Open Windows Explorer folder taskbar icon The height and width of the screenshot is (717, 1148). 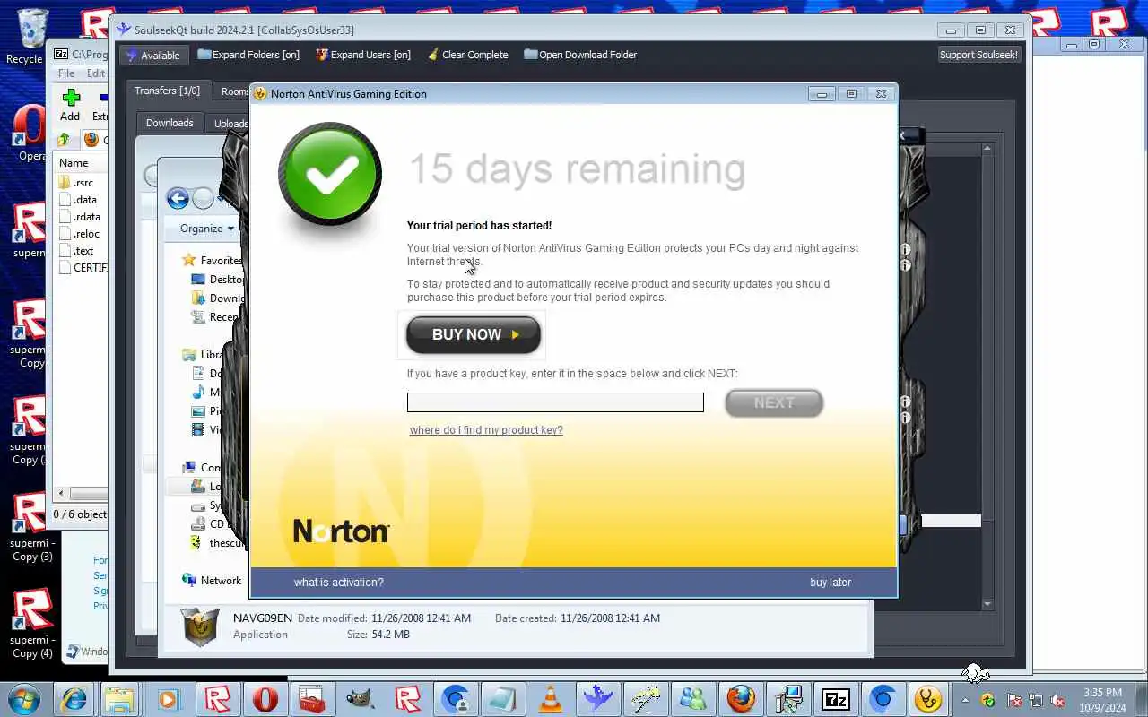click(118, 699)
